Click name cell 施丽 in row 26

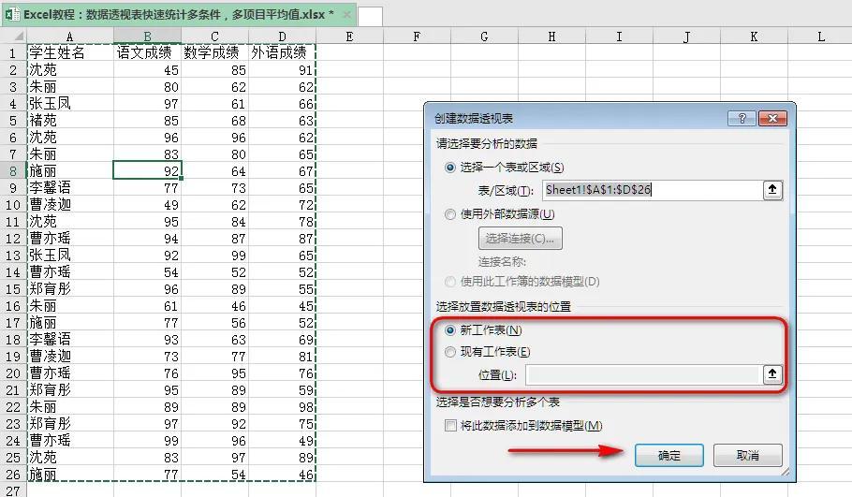[x=70, y=475]
